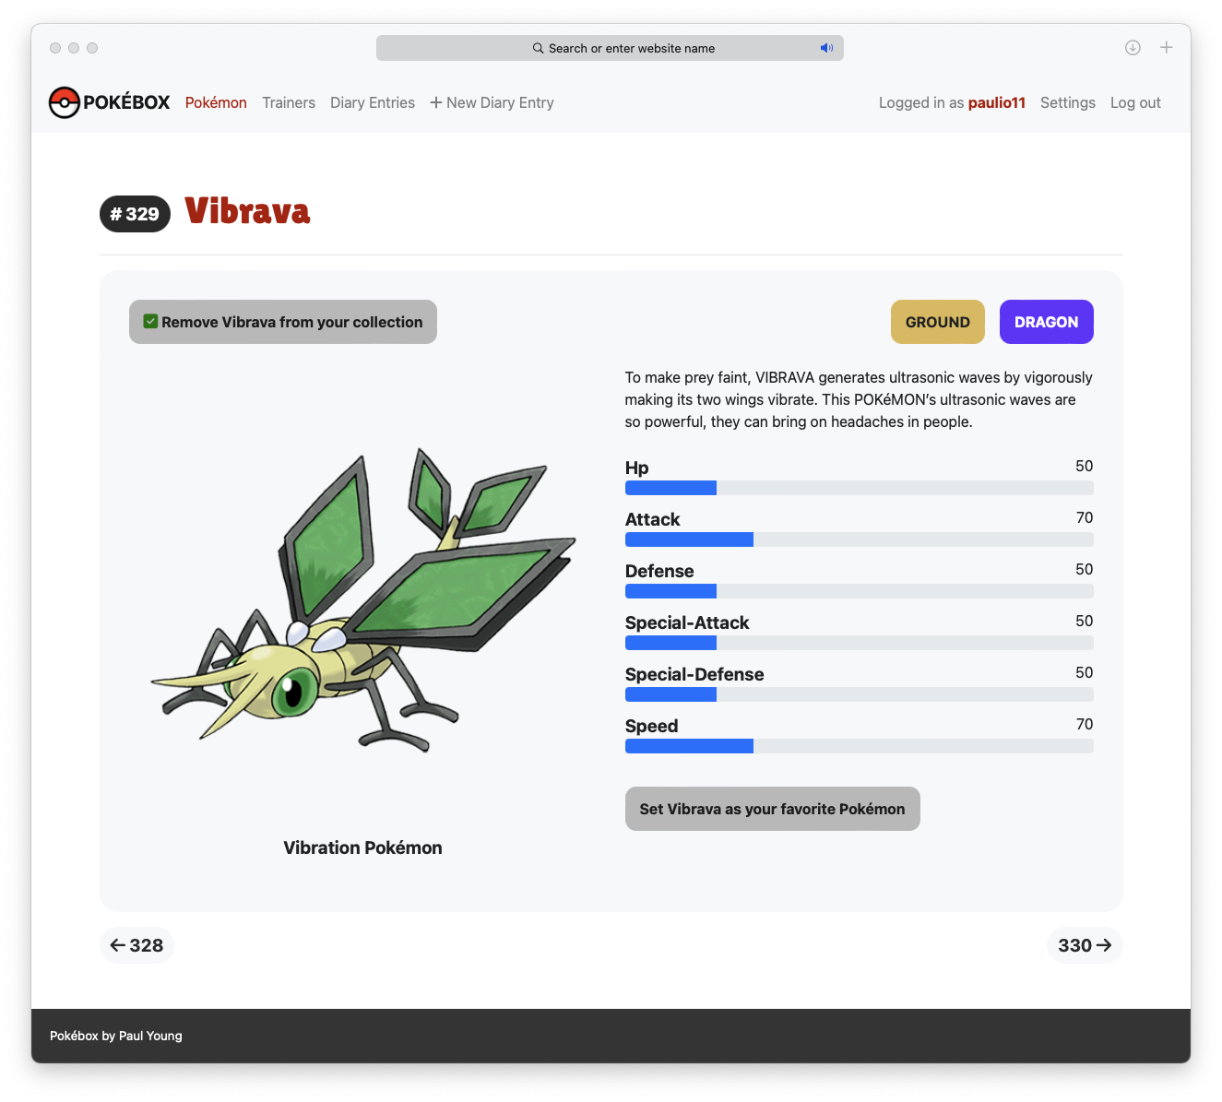Filter by DRAGON type badge

click(x=1047, y=322)
